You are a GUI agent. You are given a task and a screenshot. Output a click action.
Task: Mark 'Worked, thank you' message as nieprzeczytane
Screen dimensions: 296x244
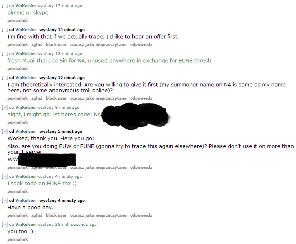pyautogui.click(x=98, y=167)
